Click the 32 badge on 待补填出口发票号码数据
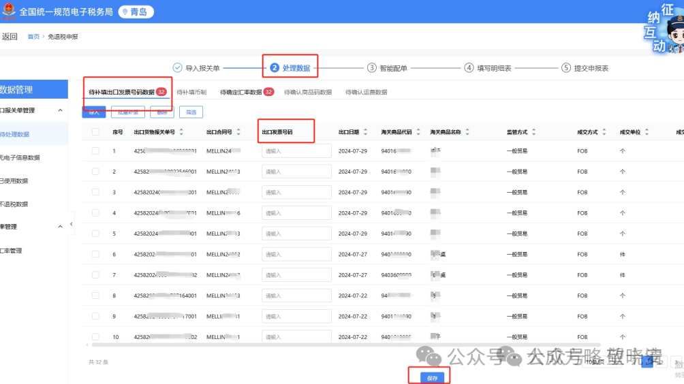The width and height of the screenshot is (684, 384). coord(161,91)
